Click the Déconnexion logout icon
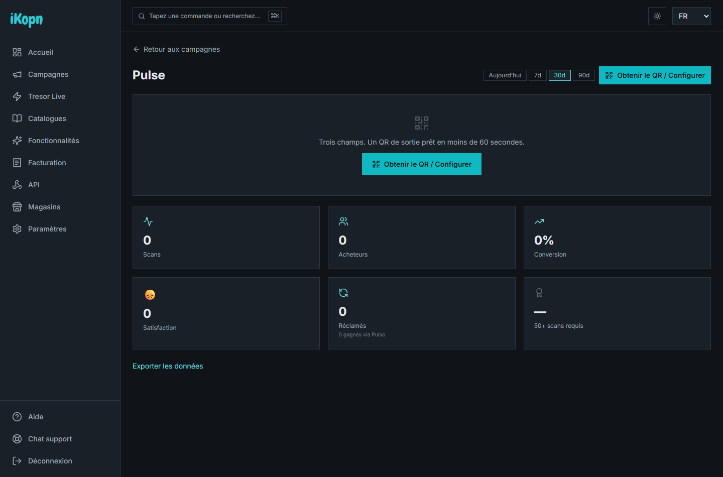Image resolution: width=723 pixels, height=477 pixels. pyautogui.click(x=17, y=461)
